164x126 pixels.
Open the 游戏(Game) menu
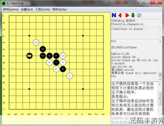click(11, 9)
